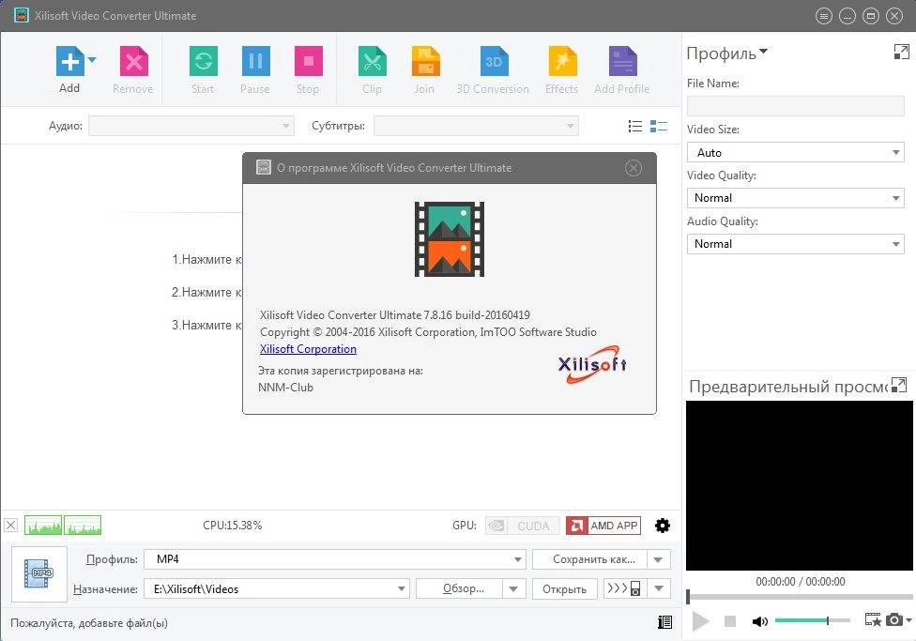Open the Xilisoft Corporation link

308,349
